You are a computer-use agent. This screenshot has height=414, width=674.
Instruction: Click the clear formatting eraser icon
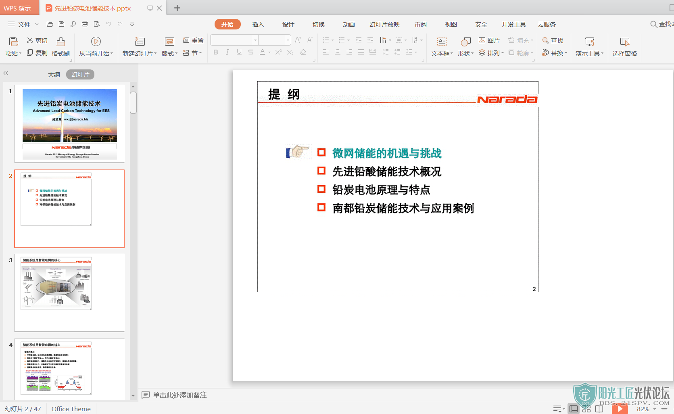tap(303, 52)
